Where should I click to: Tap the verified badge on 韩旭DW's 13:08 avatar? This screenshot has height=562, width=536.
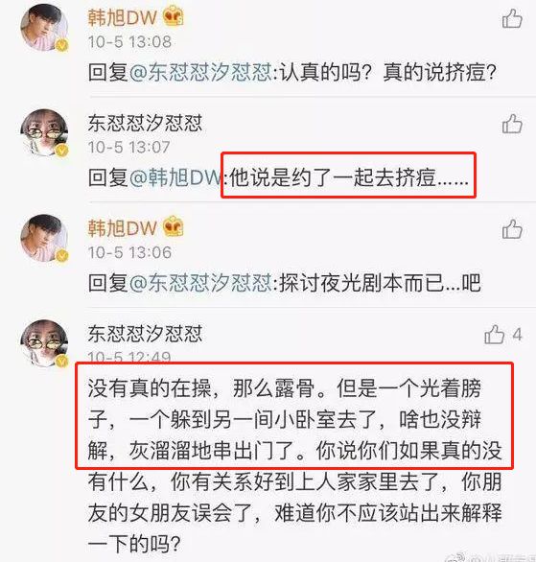pos(62,45)
